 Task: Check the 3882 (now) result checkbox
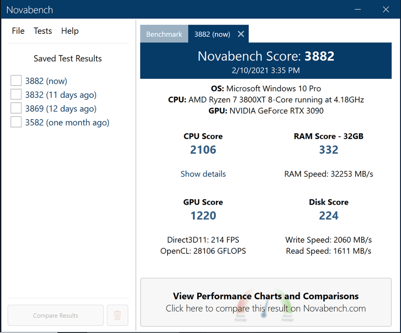[x=16, y=80]
